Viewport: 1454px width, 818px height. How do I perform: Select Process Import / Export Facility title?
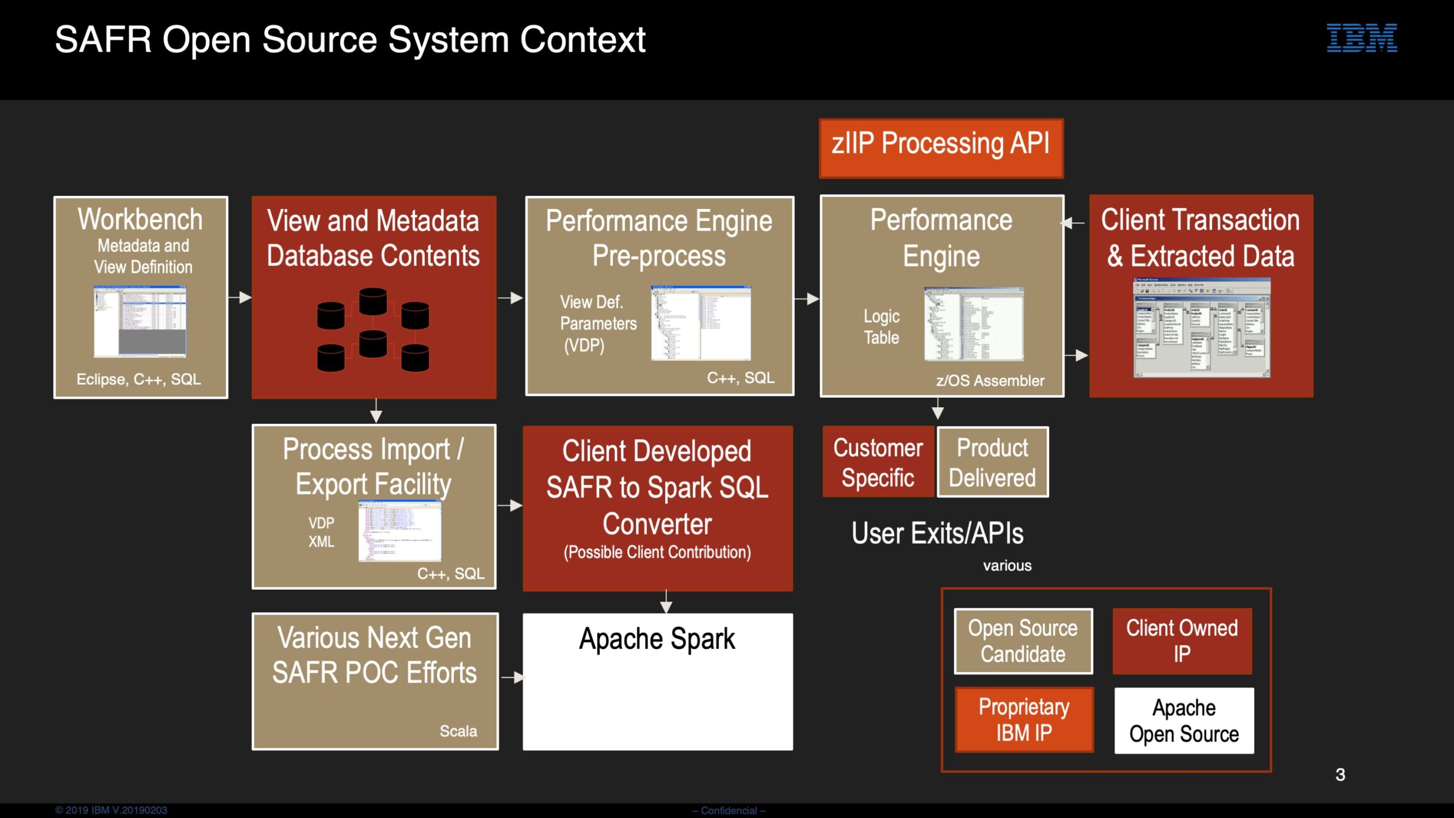(373, 466)
